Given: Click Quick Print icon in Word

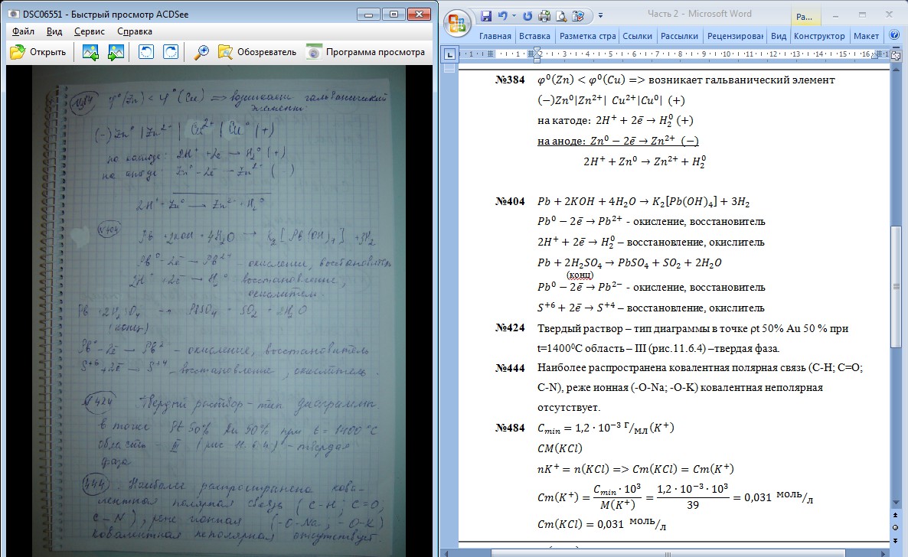Looking at the screenshot, I should (544, 16).
